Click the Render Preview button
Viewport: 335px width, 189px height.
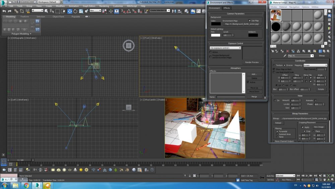pyautogui.click(x=252, y=62)
